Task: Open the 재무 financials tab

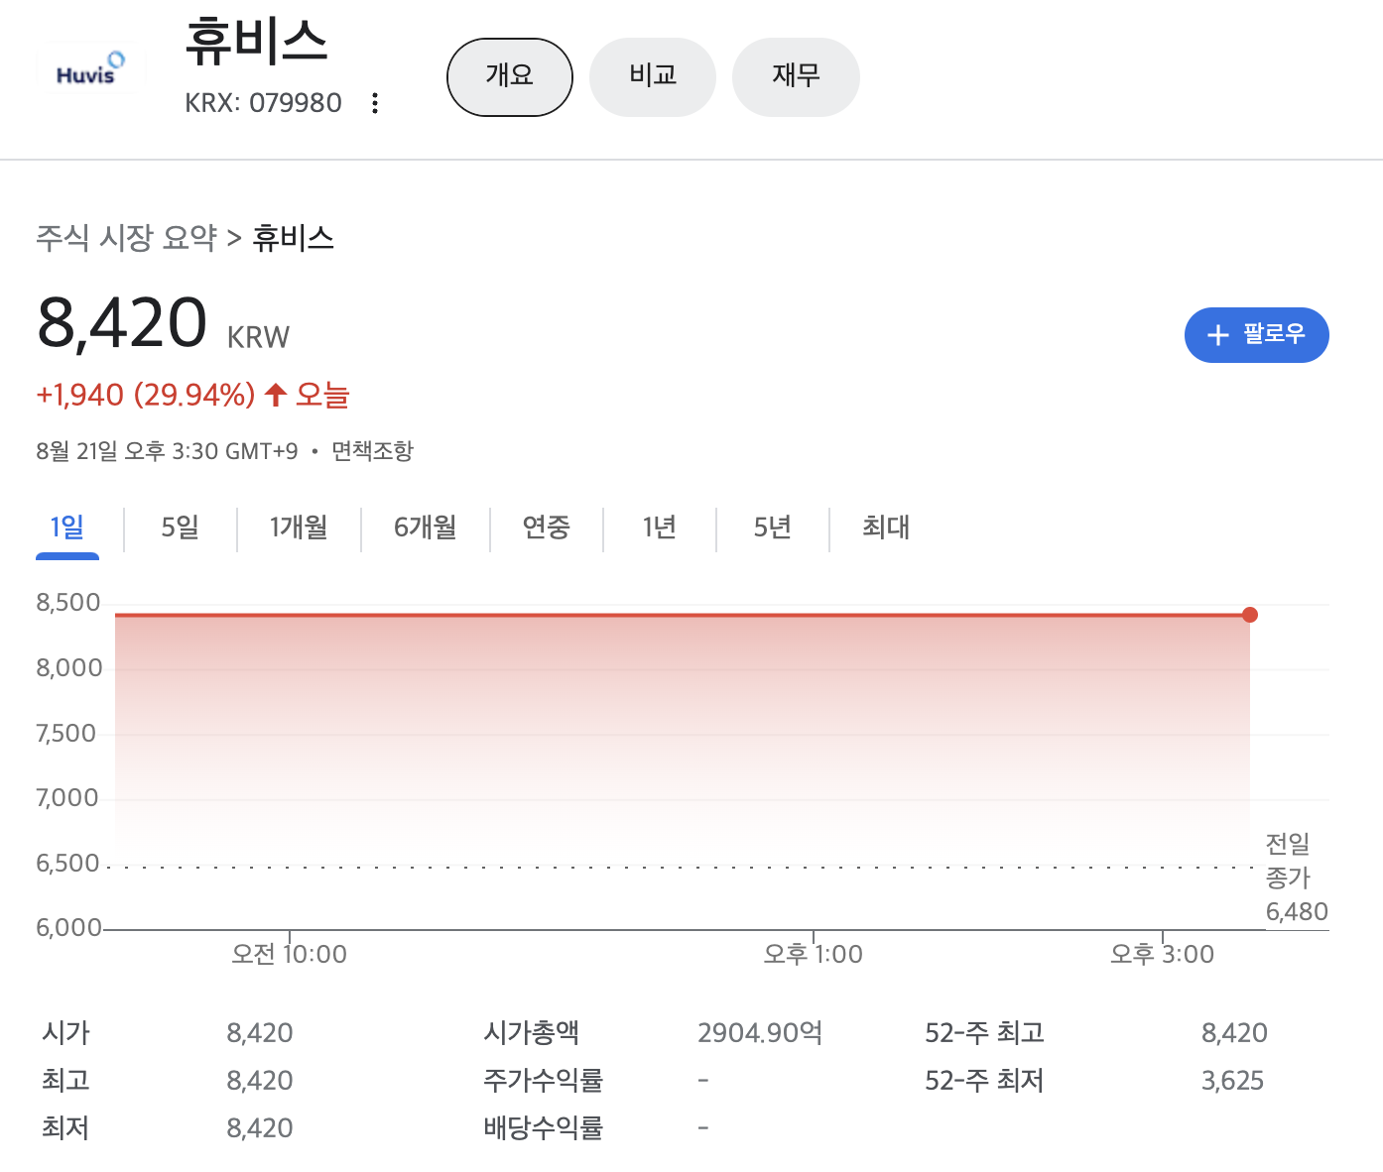Action: 796,77
